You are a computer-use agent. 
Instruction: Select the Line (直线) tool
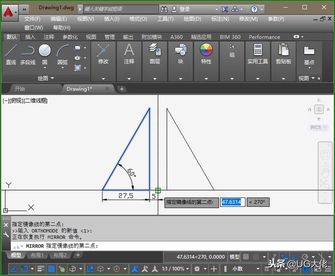click(x=11, y=53)
